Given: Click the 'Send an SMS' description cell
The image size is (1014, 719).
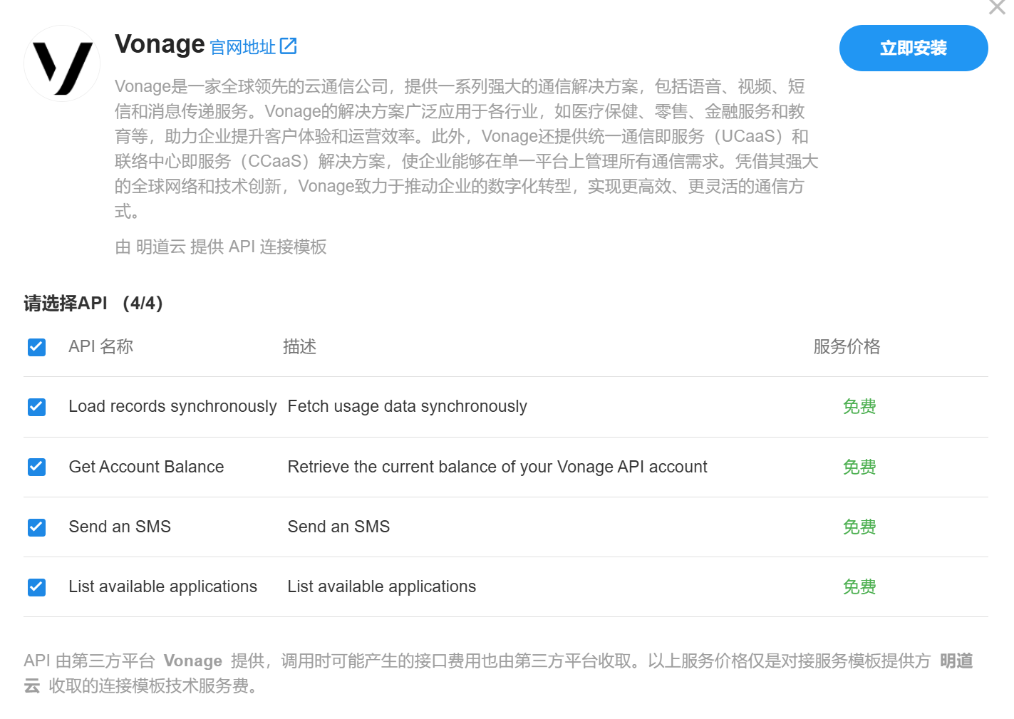Looking at the screenshot, I should tap(338, 527).
